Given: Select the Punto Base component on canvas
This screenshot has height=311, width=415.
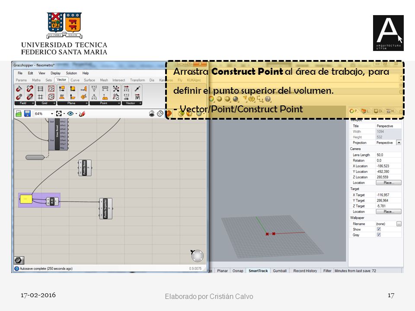Looking at the screenshot, I should coord(85,168).
